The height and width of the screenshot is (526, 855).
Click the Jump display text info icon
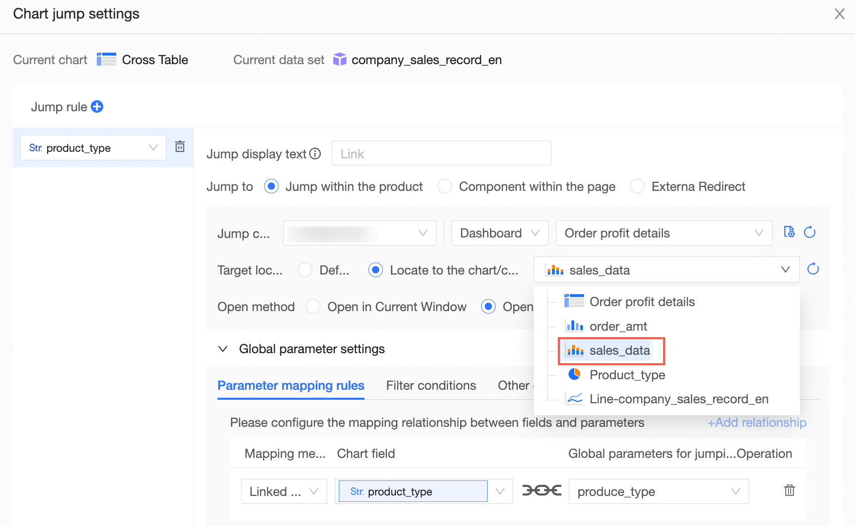tap(315, 154)
